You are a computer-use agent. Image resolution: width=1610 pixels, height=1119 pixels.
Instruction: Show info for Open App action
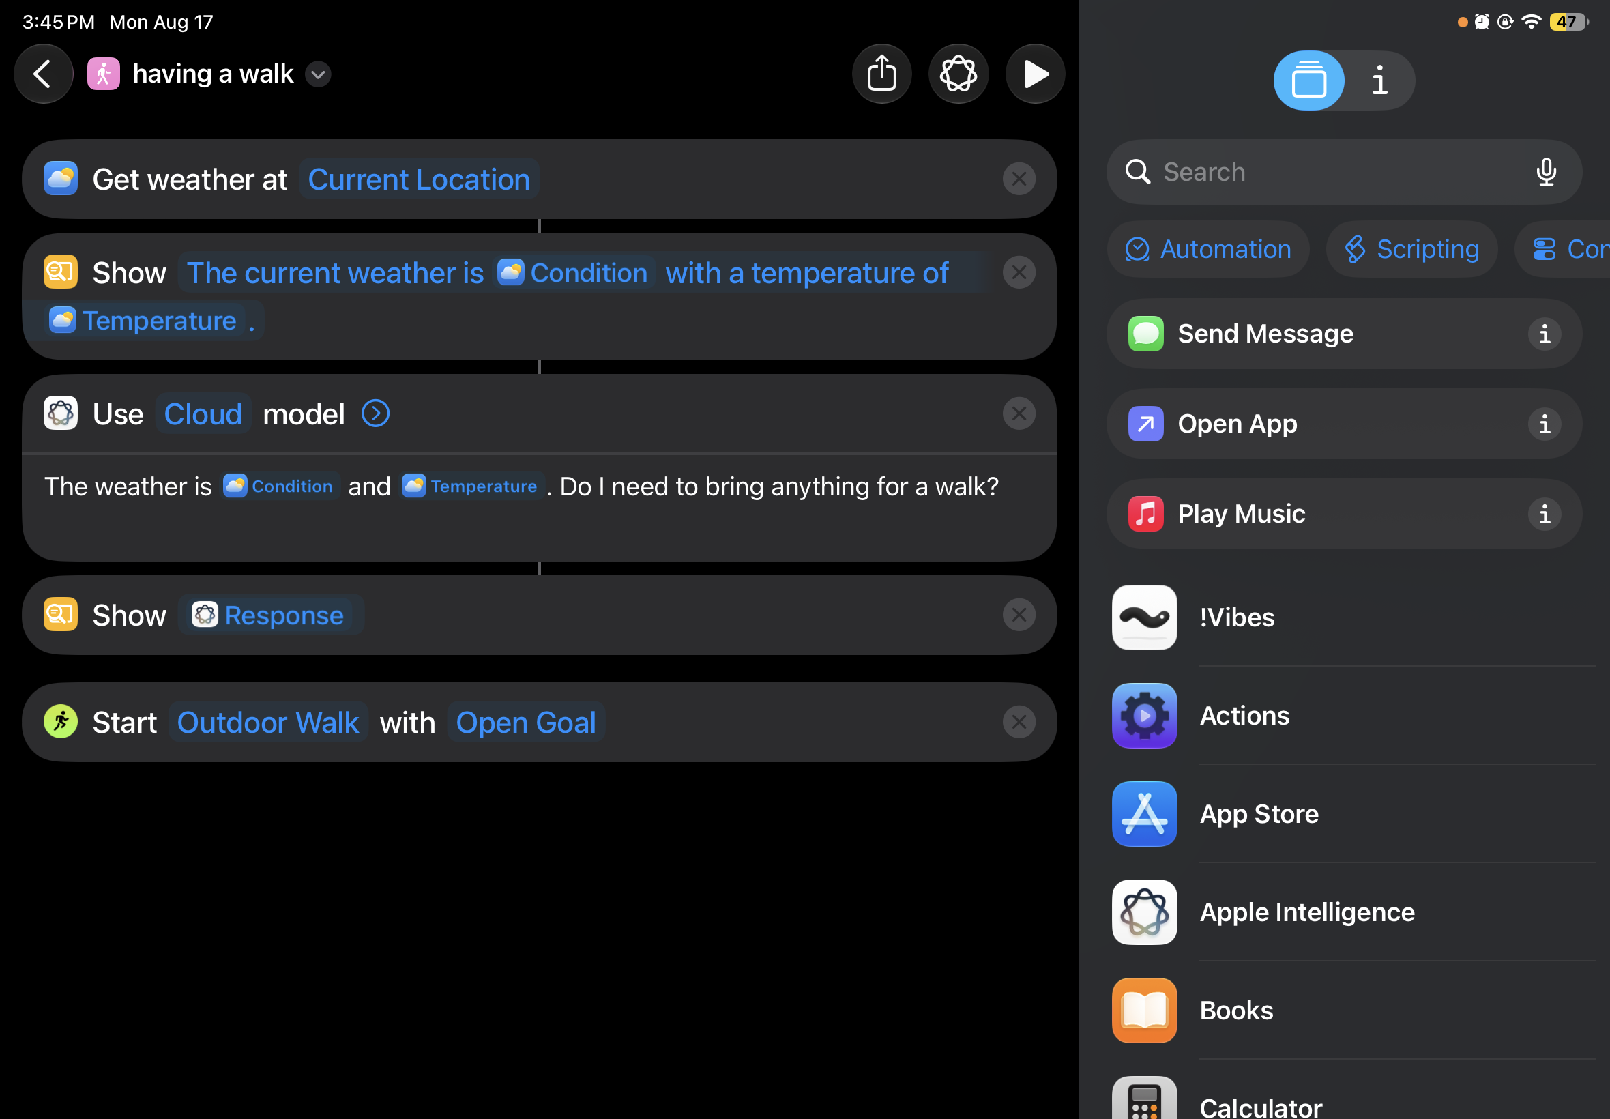pos(1545,424)
